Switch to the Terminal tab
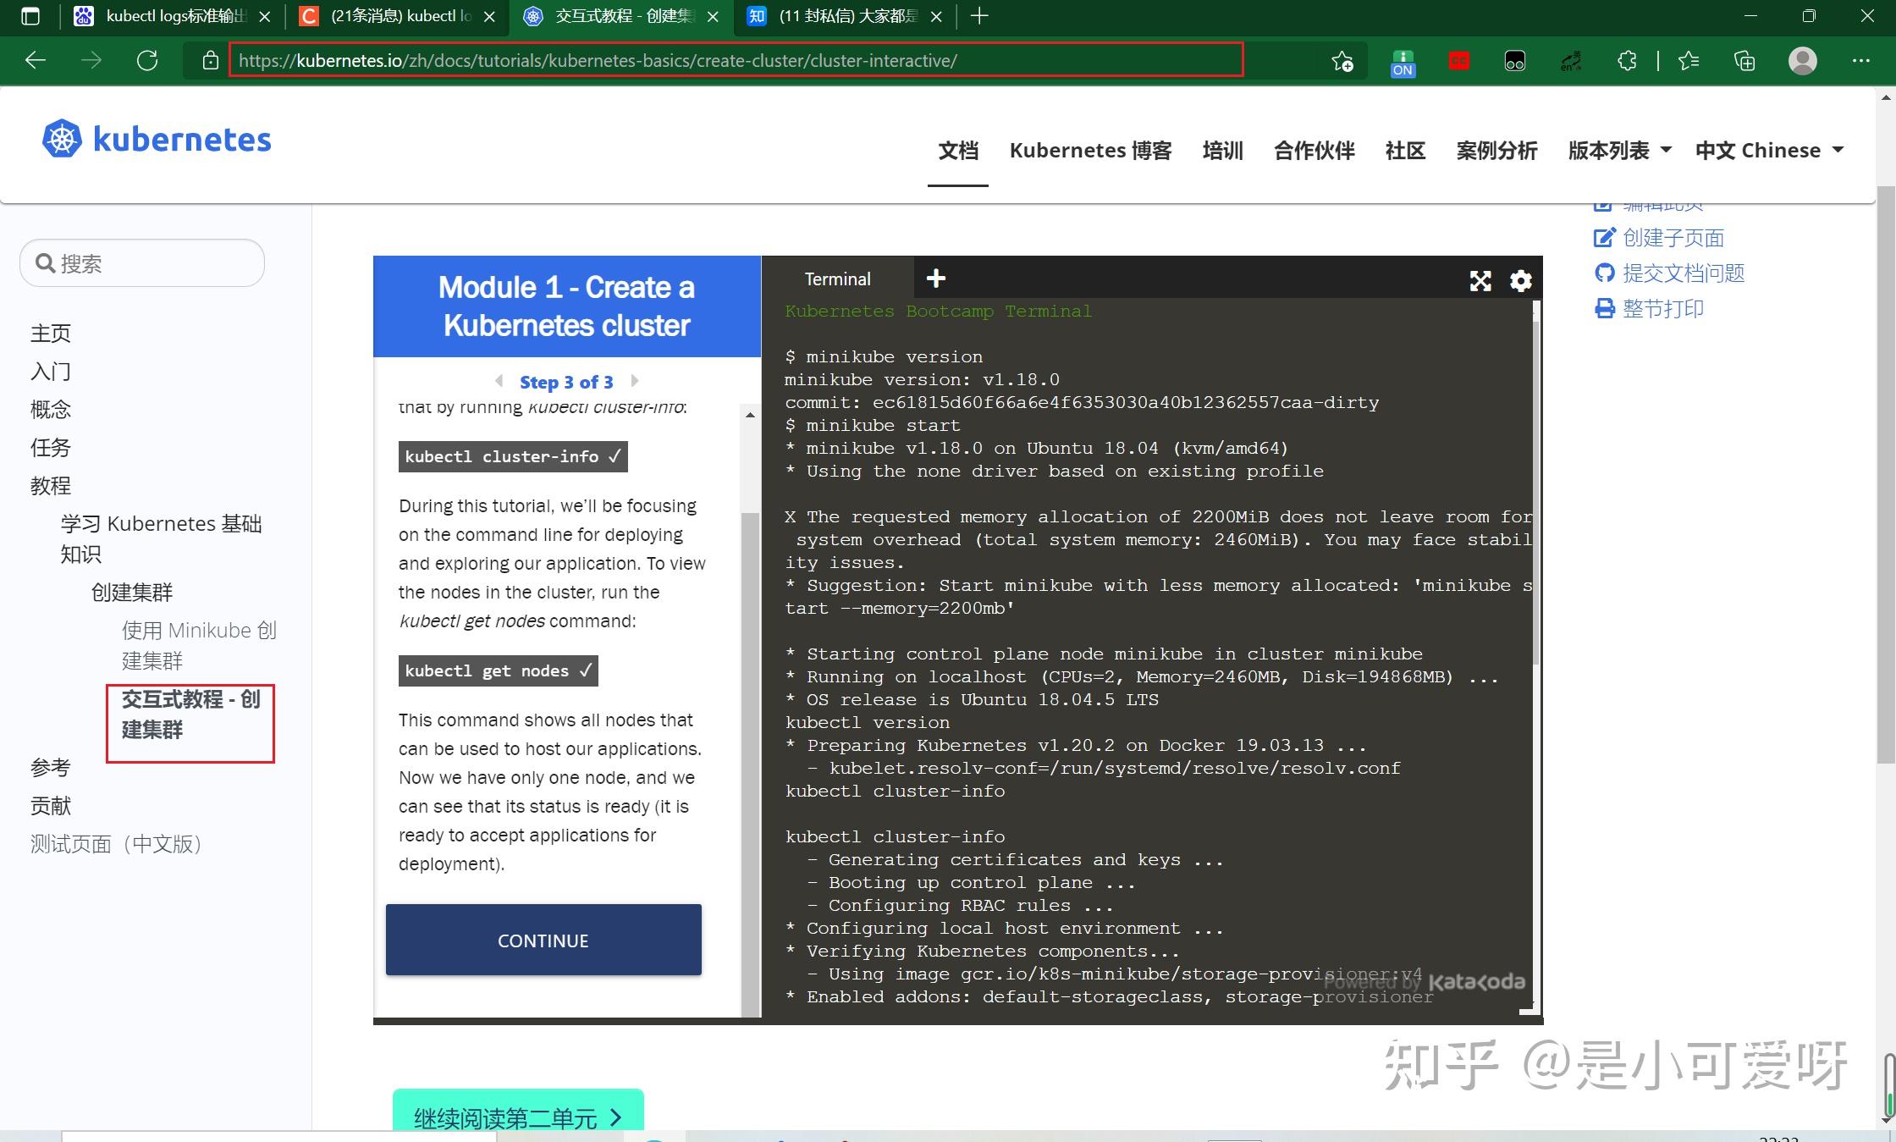This screenshot has height=1142, width=1896. [x=837, y=279]
